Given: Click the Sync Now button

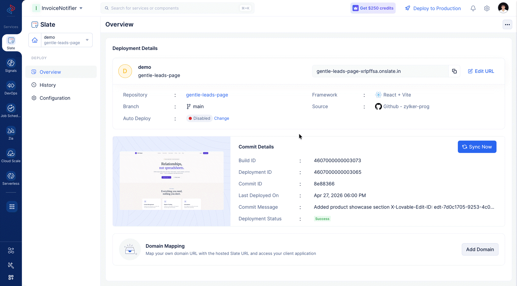Looking at the screenshot, I should pyautogui.click(x=477, y=147).
